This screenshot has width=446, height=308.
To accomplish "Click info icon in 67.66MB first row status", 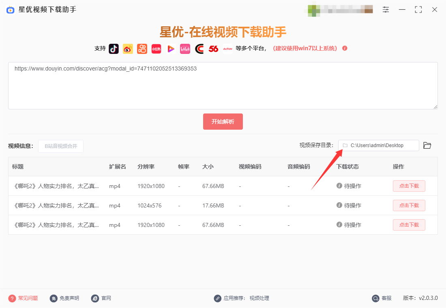I will point(339,186).
